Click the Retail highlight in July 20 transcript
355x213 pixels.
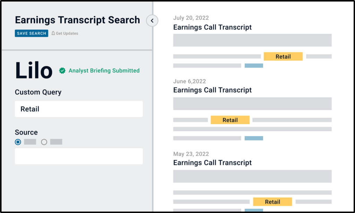coord(283,56)
